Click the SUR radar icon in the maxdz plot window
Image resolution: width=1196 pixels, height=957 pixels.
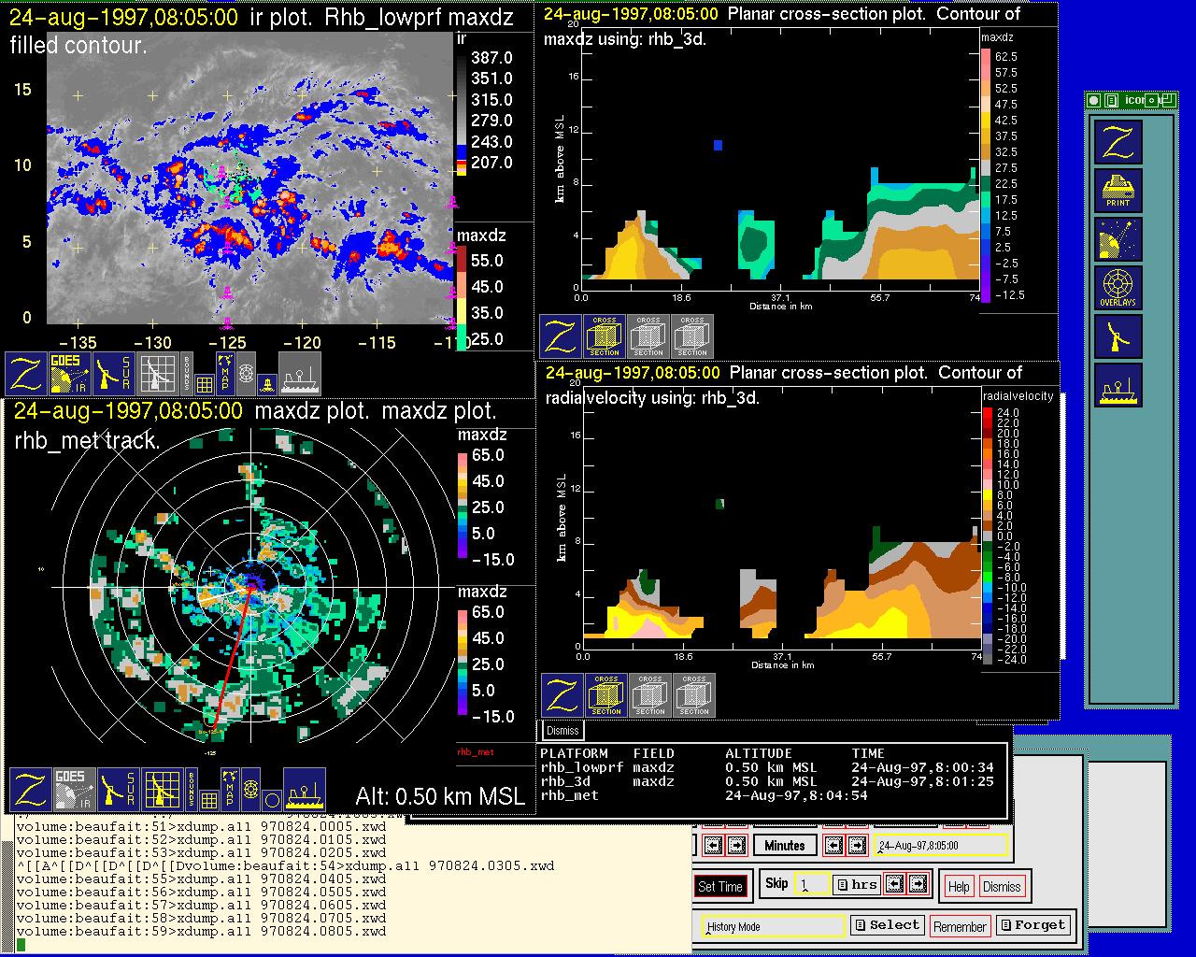coord(118,790)
